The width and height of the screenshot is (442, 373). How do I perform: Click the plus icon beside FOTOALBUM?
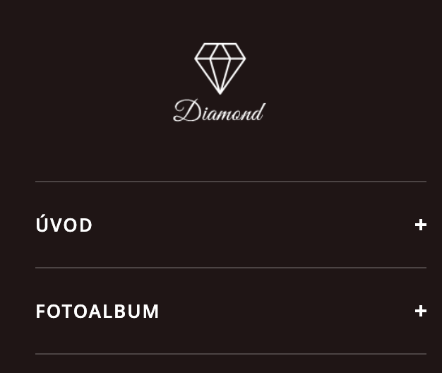pos(421,311)
